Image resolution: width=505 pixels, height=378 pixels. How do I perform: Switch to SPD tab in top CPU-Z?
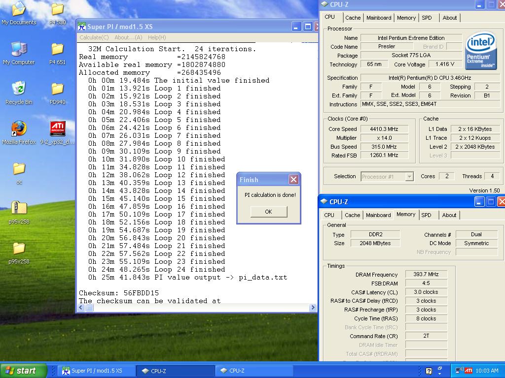click(427, 18)
